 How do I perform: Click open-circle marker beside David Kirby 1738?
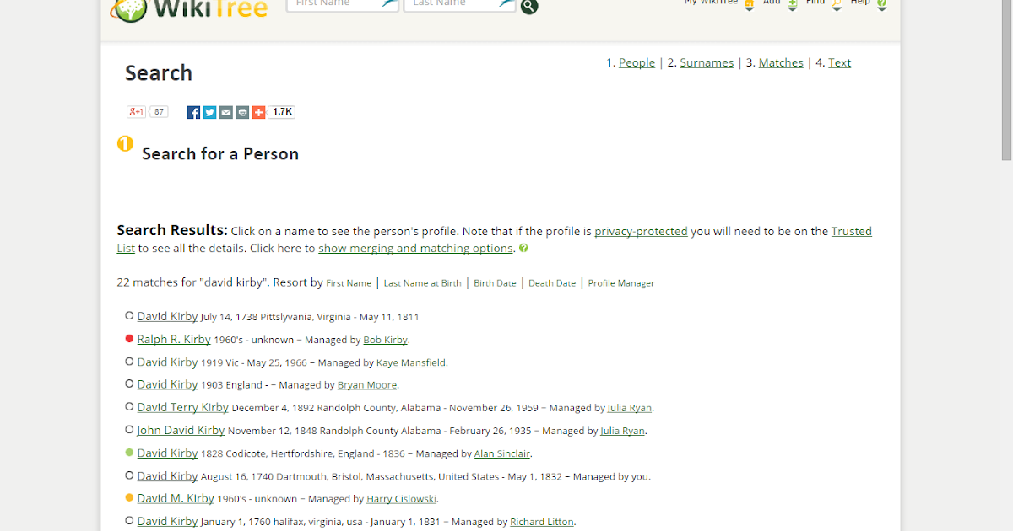129,316
